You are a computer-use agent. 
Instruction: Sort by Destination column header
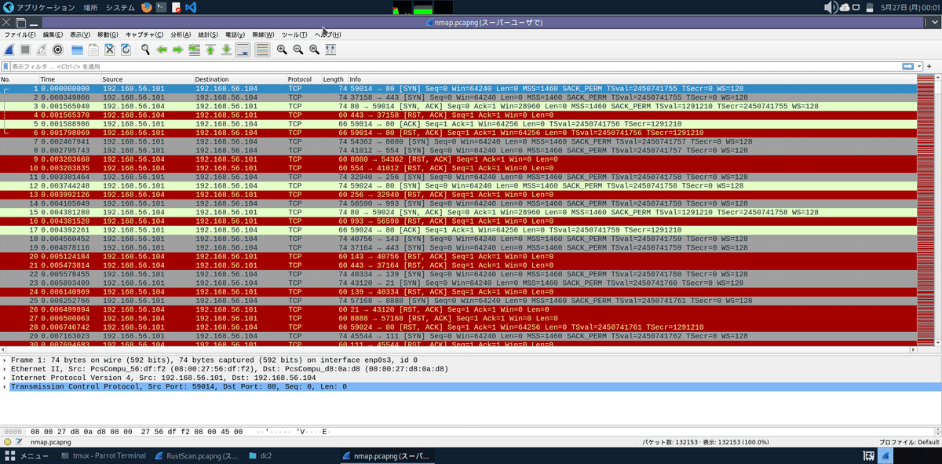click(239, 79)
